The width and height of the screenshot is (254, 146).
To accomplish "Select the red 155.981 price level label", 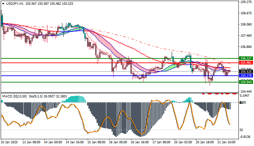I will click(x=246, y=63).
